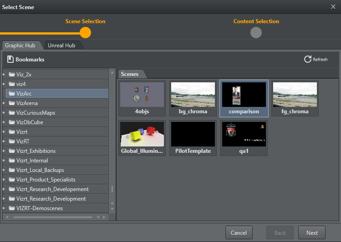Jump to the Content Selection step circle

[x=256, y=32]
